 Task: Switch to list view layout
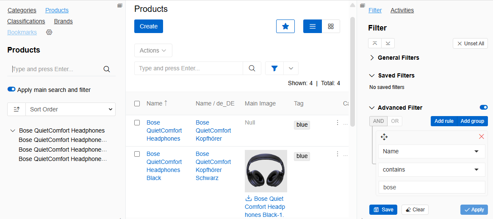click(x=313, y=26)
